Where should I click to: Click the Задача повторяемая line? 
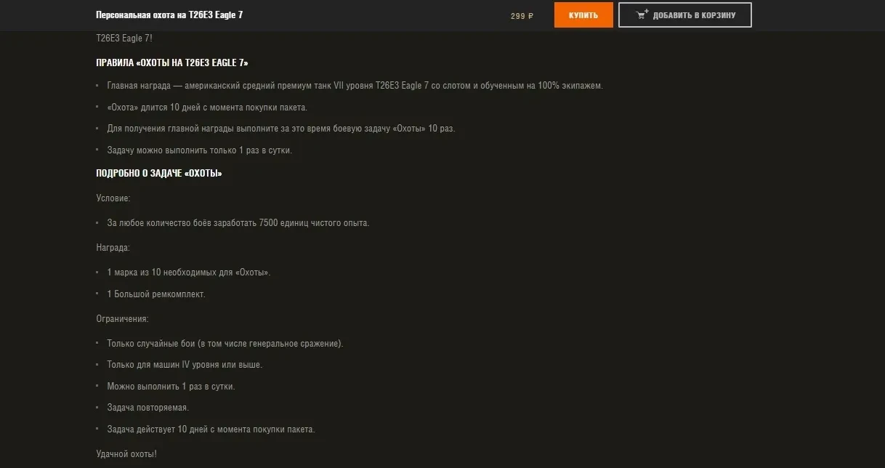147,408
